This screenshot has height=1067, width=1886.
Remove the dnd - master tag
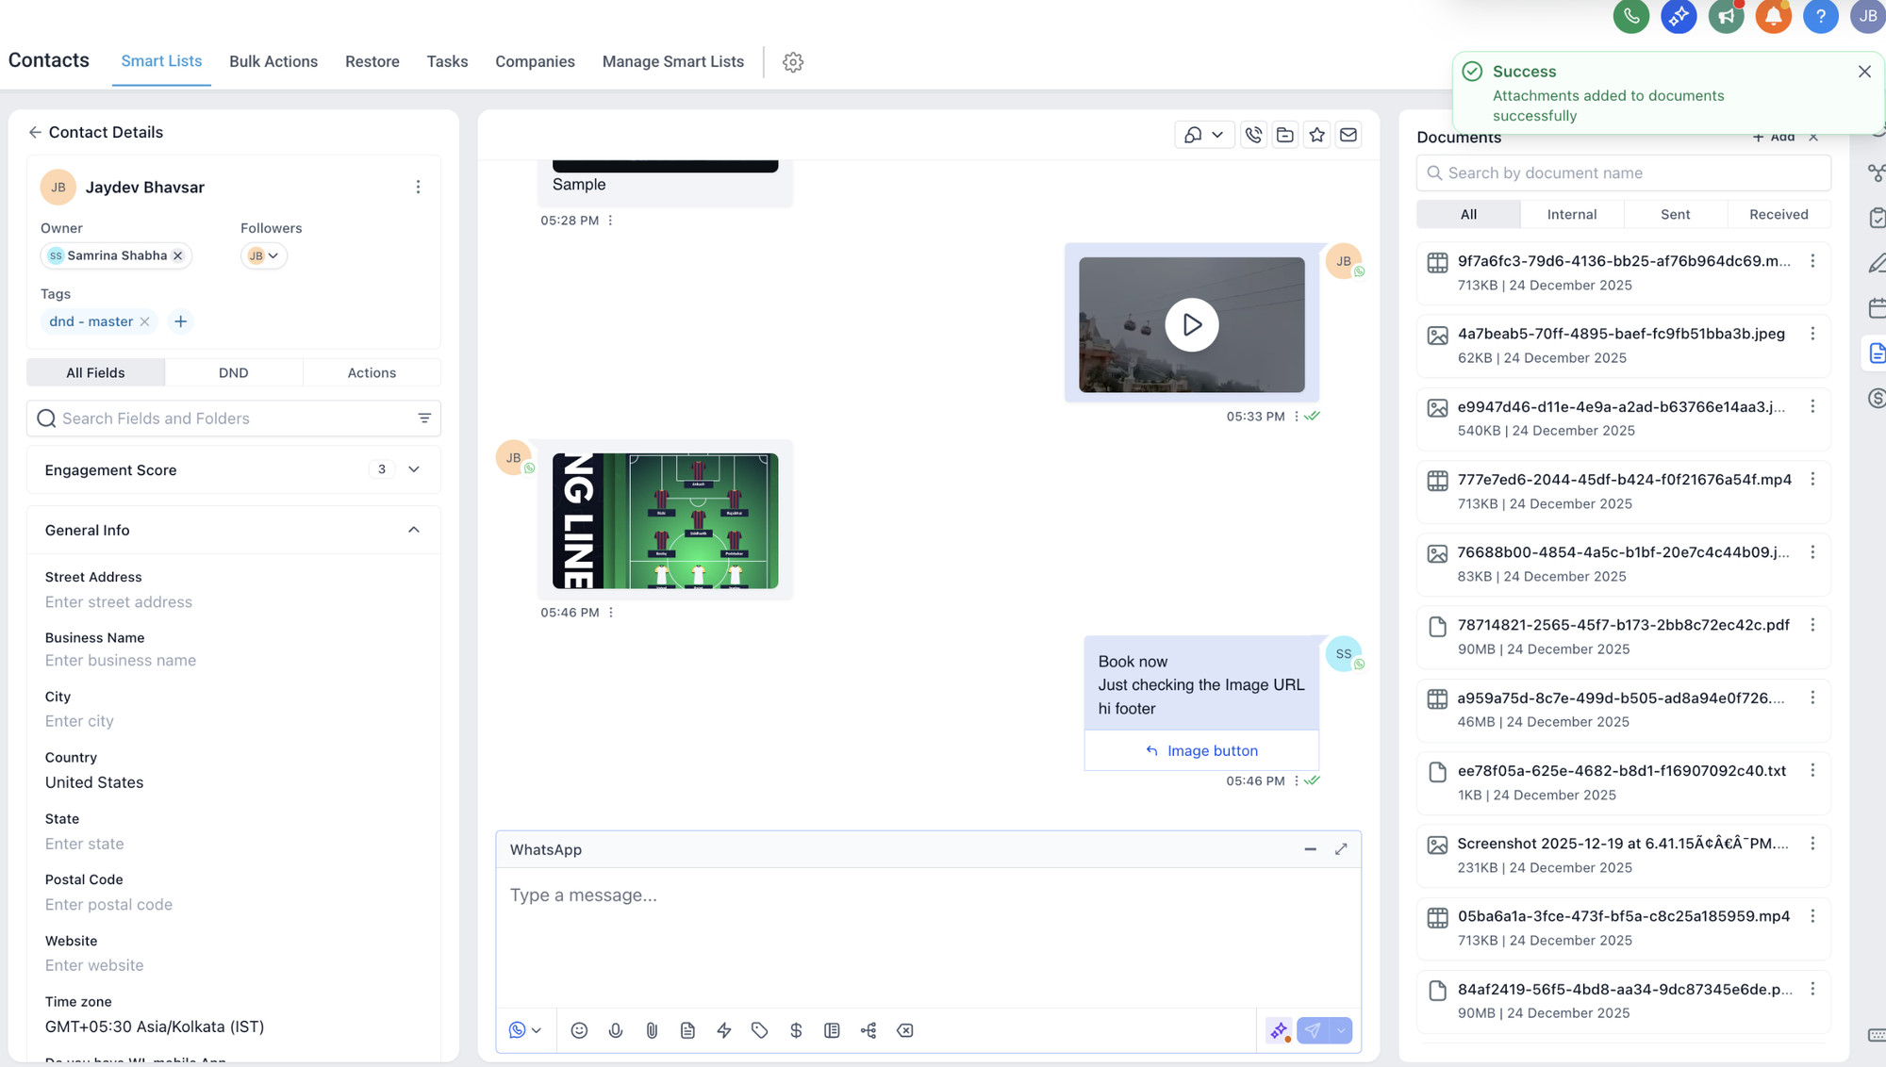coord(145,321)
